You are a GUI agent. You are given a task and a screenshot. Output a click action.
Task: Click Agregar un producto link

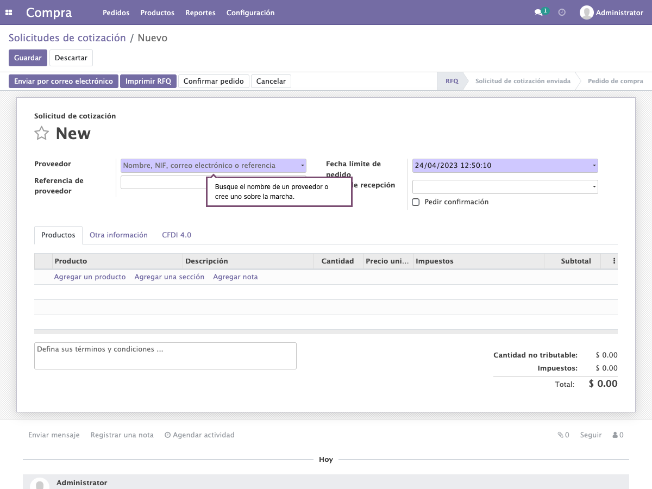90,277
